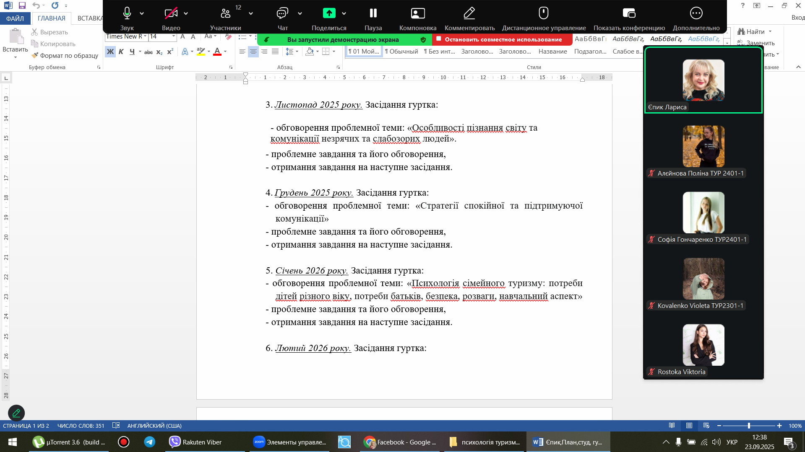Toggle the Zoom video camera on
This screenshot has width=805, height=452.
click(171, 14)
